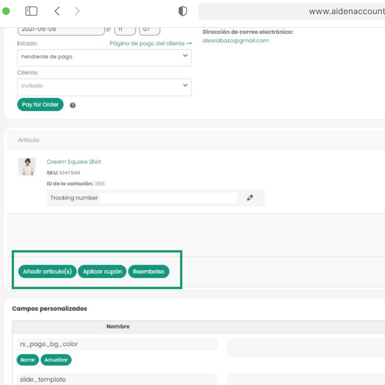Click the pencil icon beside Tracking number
The width and height of the screenshot is (385, 385).
(250, 198)
